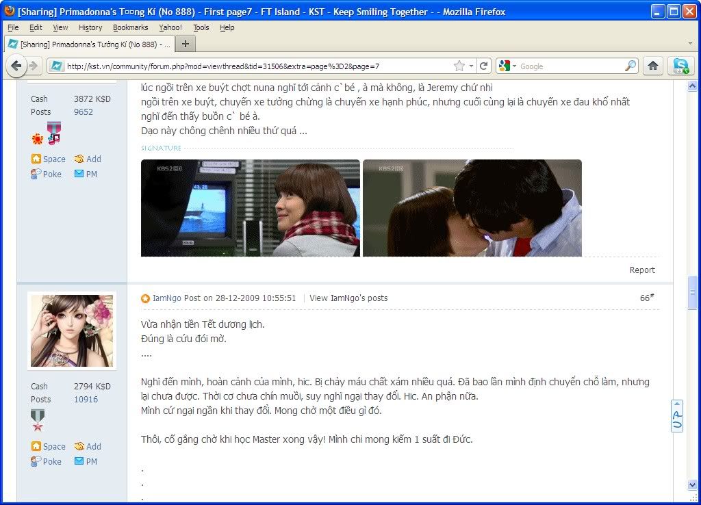Viewport: 701px width, 505px height.
Task: Poke the user with 3872 K$D
Action: click(46, 174)
